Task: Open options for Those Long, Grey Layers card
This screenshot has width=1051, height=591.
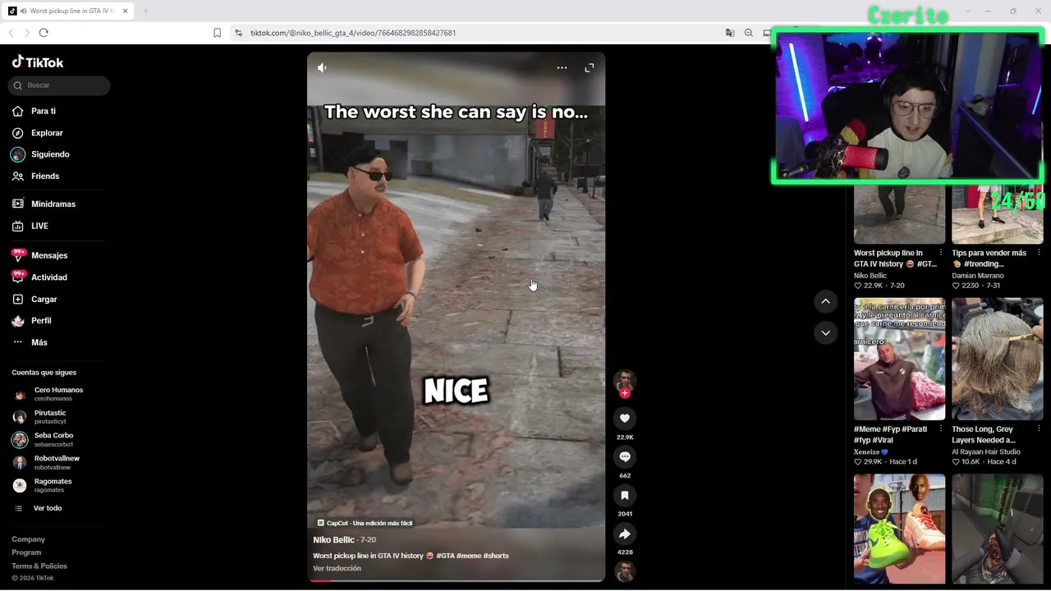Action: tap(1039, 429)
